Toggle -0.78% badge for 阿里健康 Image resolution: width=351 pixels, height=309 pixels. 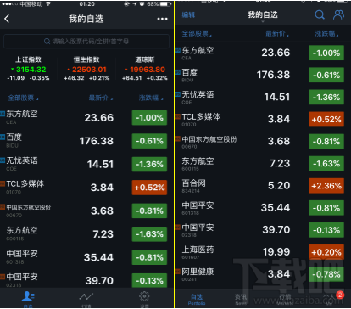click(x=326, y=274)
